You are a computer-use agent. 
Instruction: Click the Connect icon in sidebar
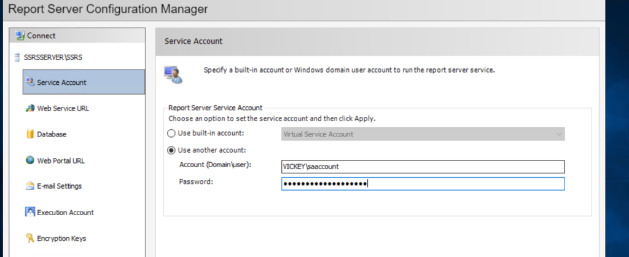20,36
